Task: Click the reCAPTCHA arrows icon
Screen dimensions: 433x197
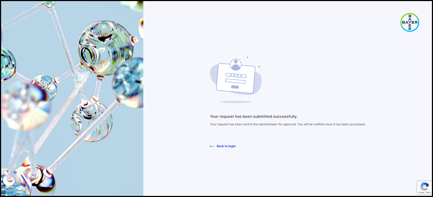Action: click(x=424, y=186)
